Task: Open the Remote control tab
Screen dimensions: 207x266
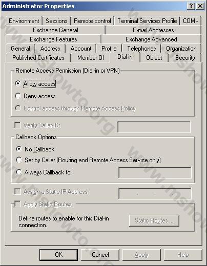Action: pos(92,21)
